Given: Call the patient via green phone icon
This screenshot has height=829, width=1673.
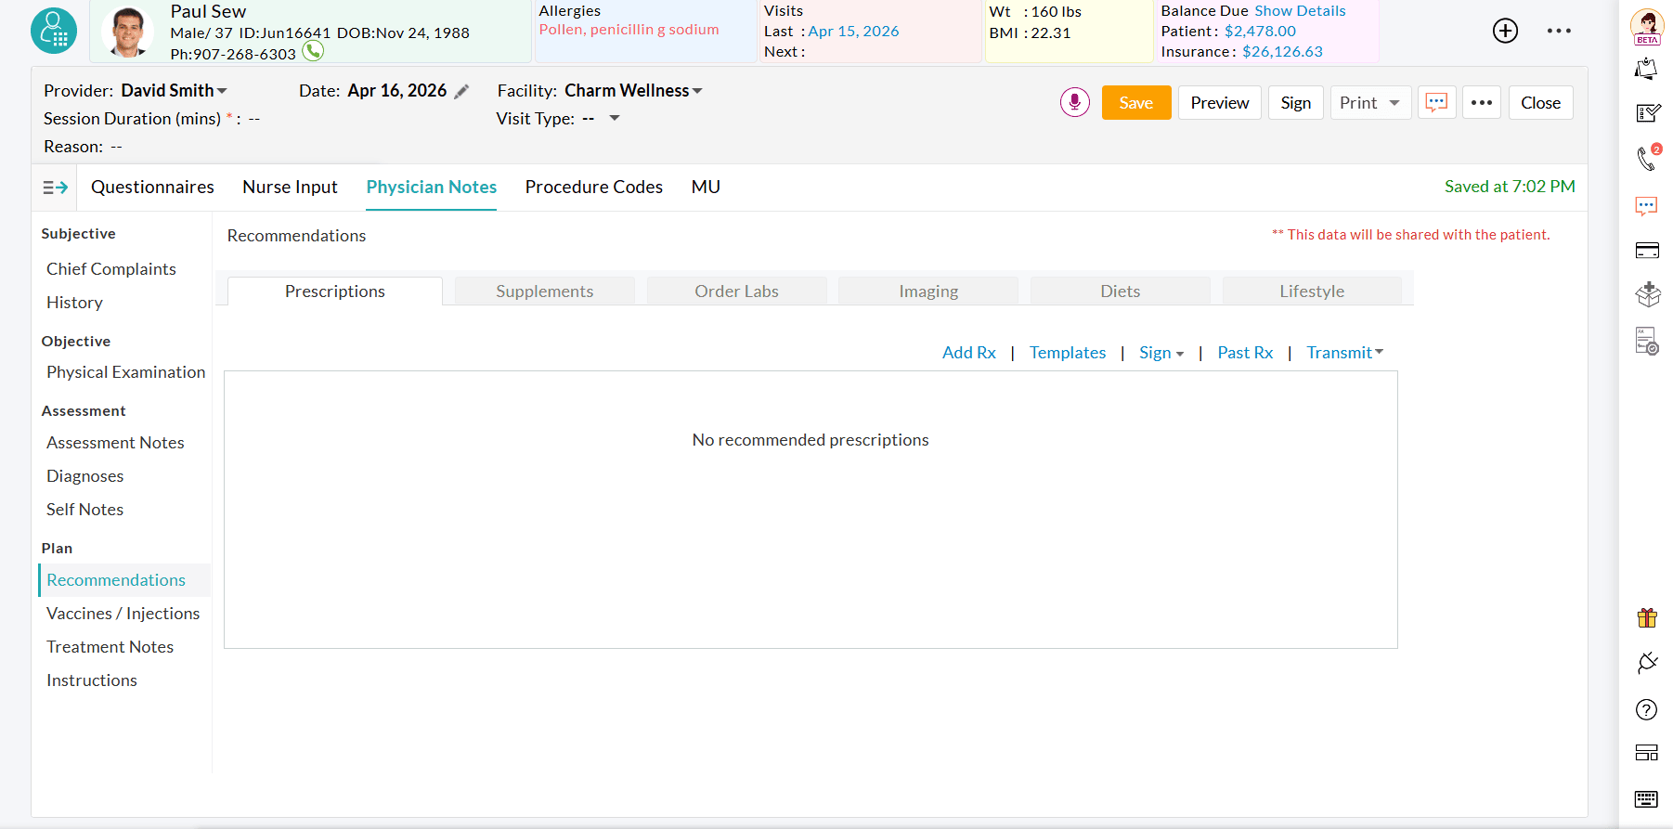Looking at the screenshot, I should coord(313,51).
